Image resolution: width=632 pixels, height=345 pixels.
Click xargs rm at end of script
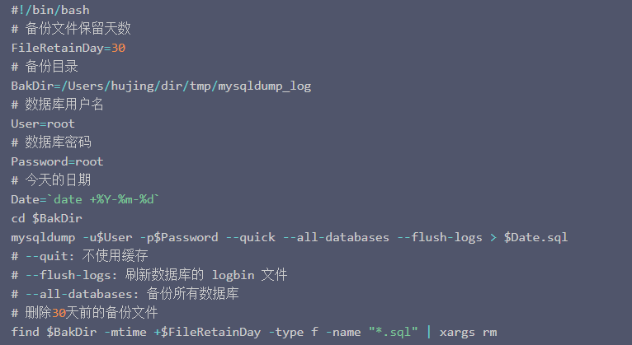point(468,332)
